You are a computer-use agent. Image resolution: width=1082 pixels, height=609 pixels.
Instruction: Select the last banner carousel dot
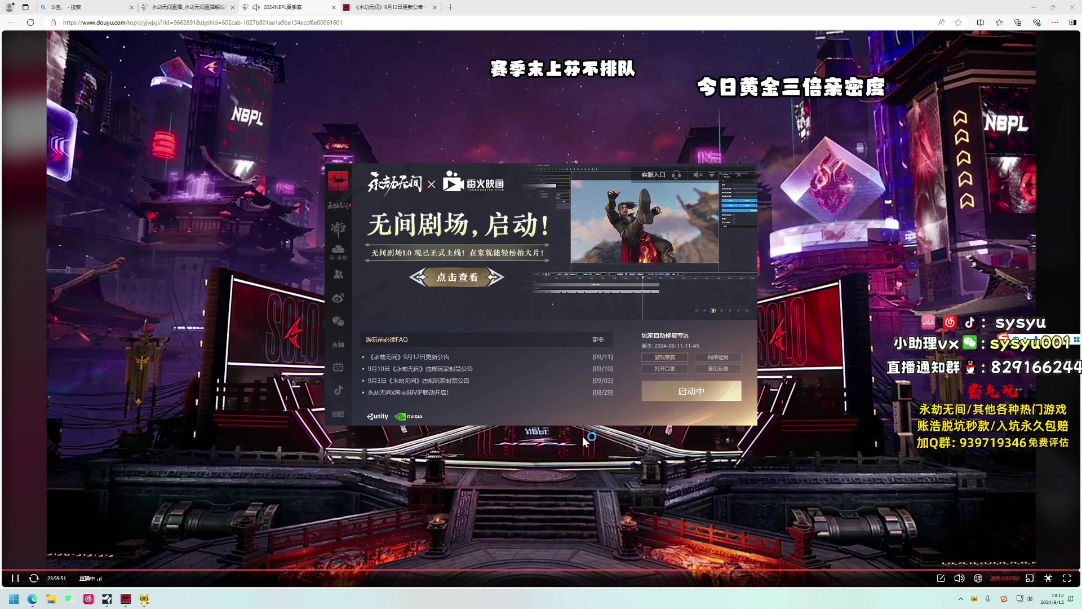pos(747,311)
